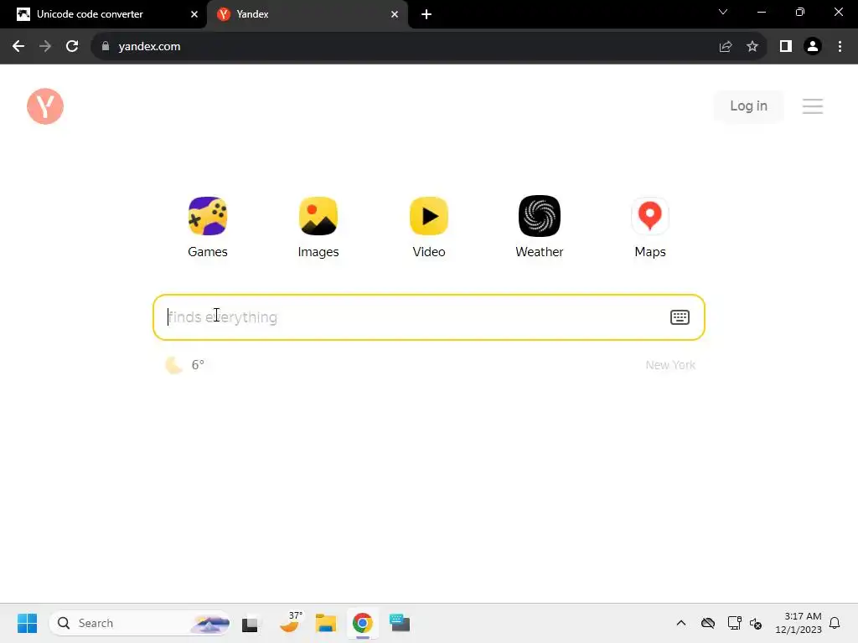Go back using the browser back arrow
This screenshot has height=643, width=858.
pyautogui.click(x=18, y=47)
